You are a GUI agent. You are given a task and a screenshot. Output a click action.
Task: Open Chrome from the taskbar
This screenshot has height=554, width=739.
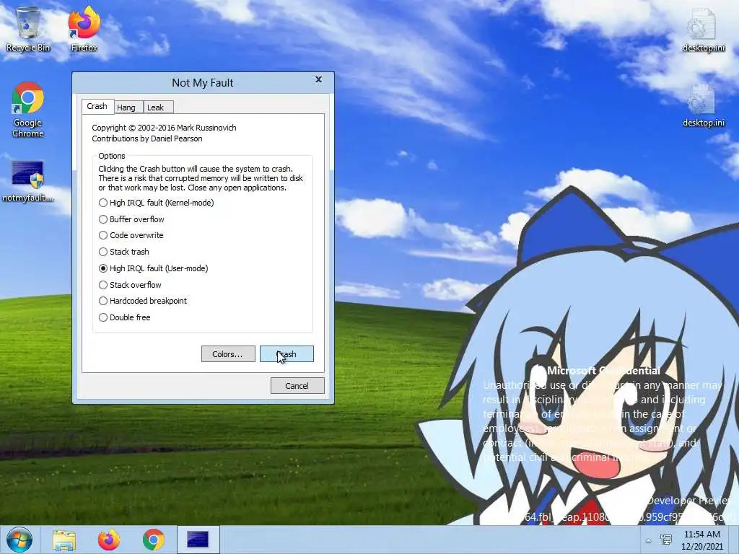[x=154, y=540]
